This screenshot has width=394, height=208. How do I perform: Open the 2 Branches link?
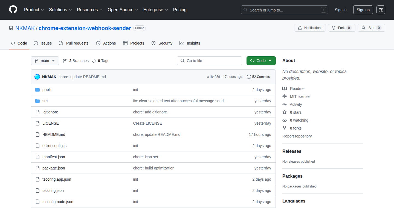point(76,61)
